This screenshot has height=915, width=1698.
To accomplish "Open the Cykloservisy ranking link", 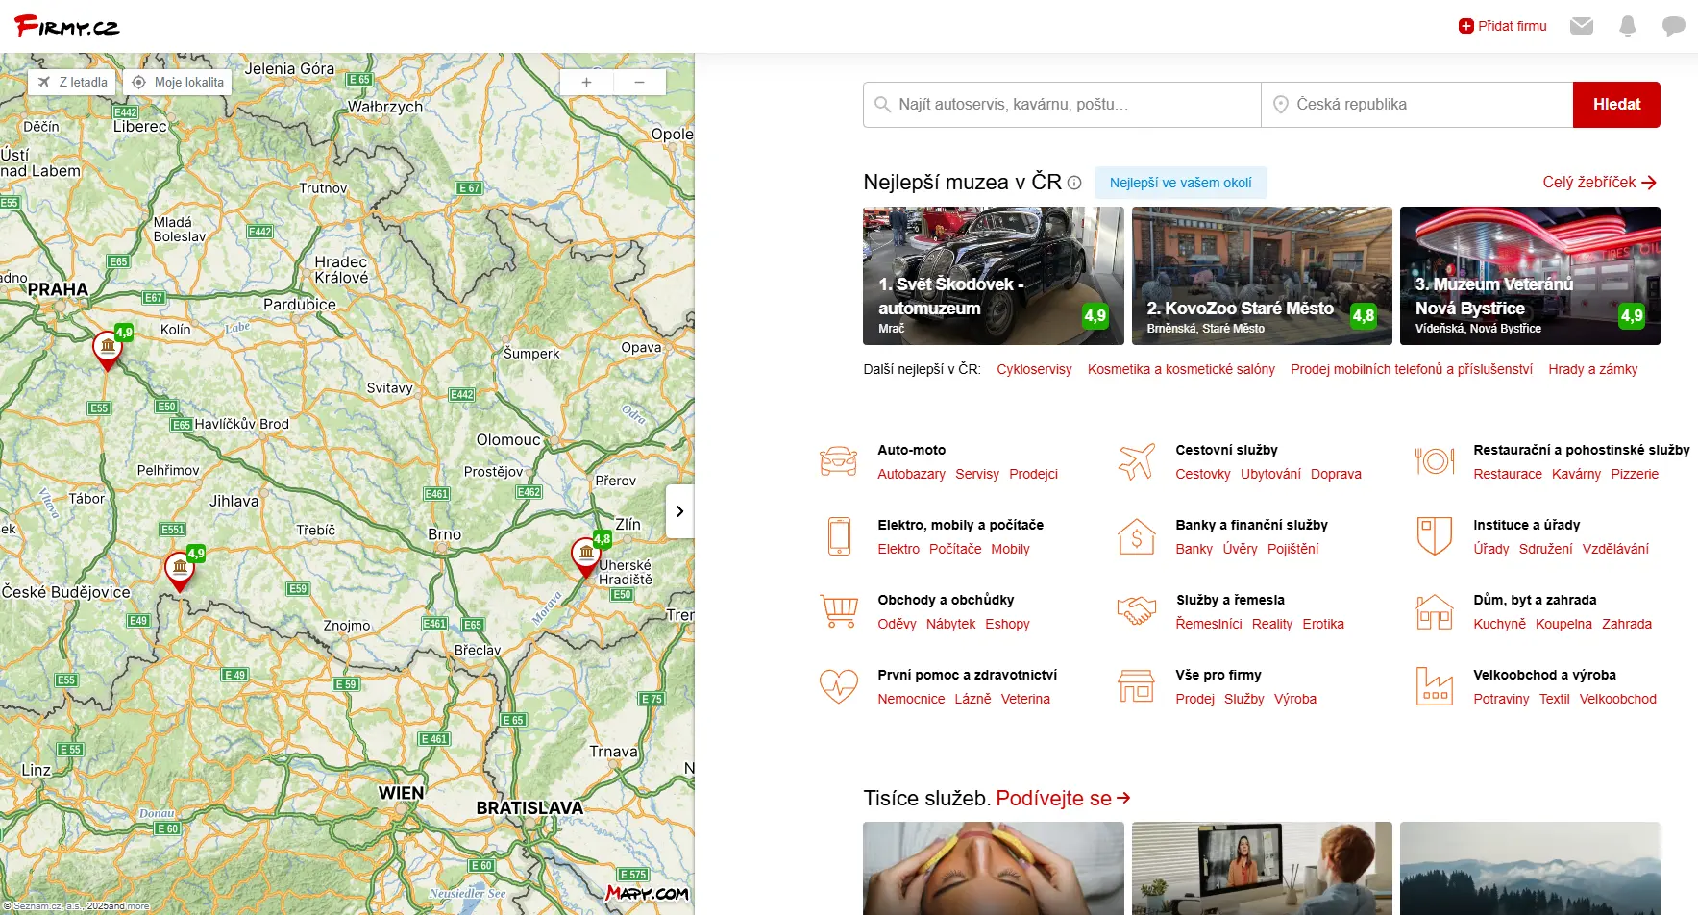I will click(1034, 369).
